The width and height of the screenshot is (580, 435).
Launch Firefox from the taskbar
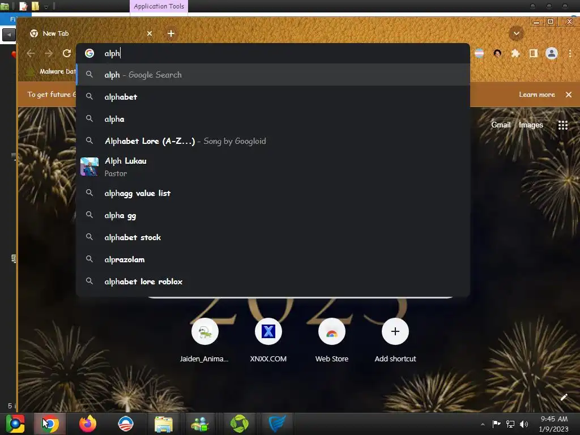pyautogui.click(x=88, y=424)
